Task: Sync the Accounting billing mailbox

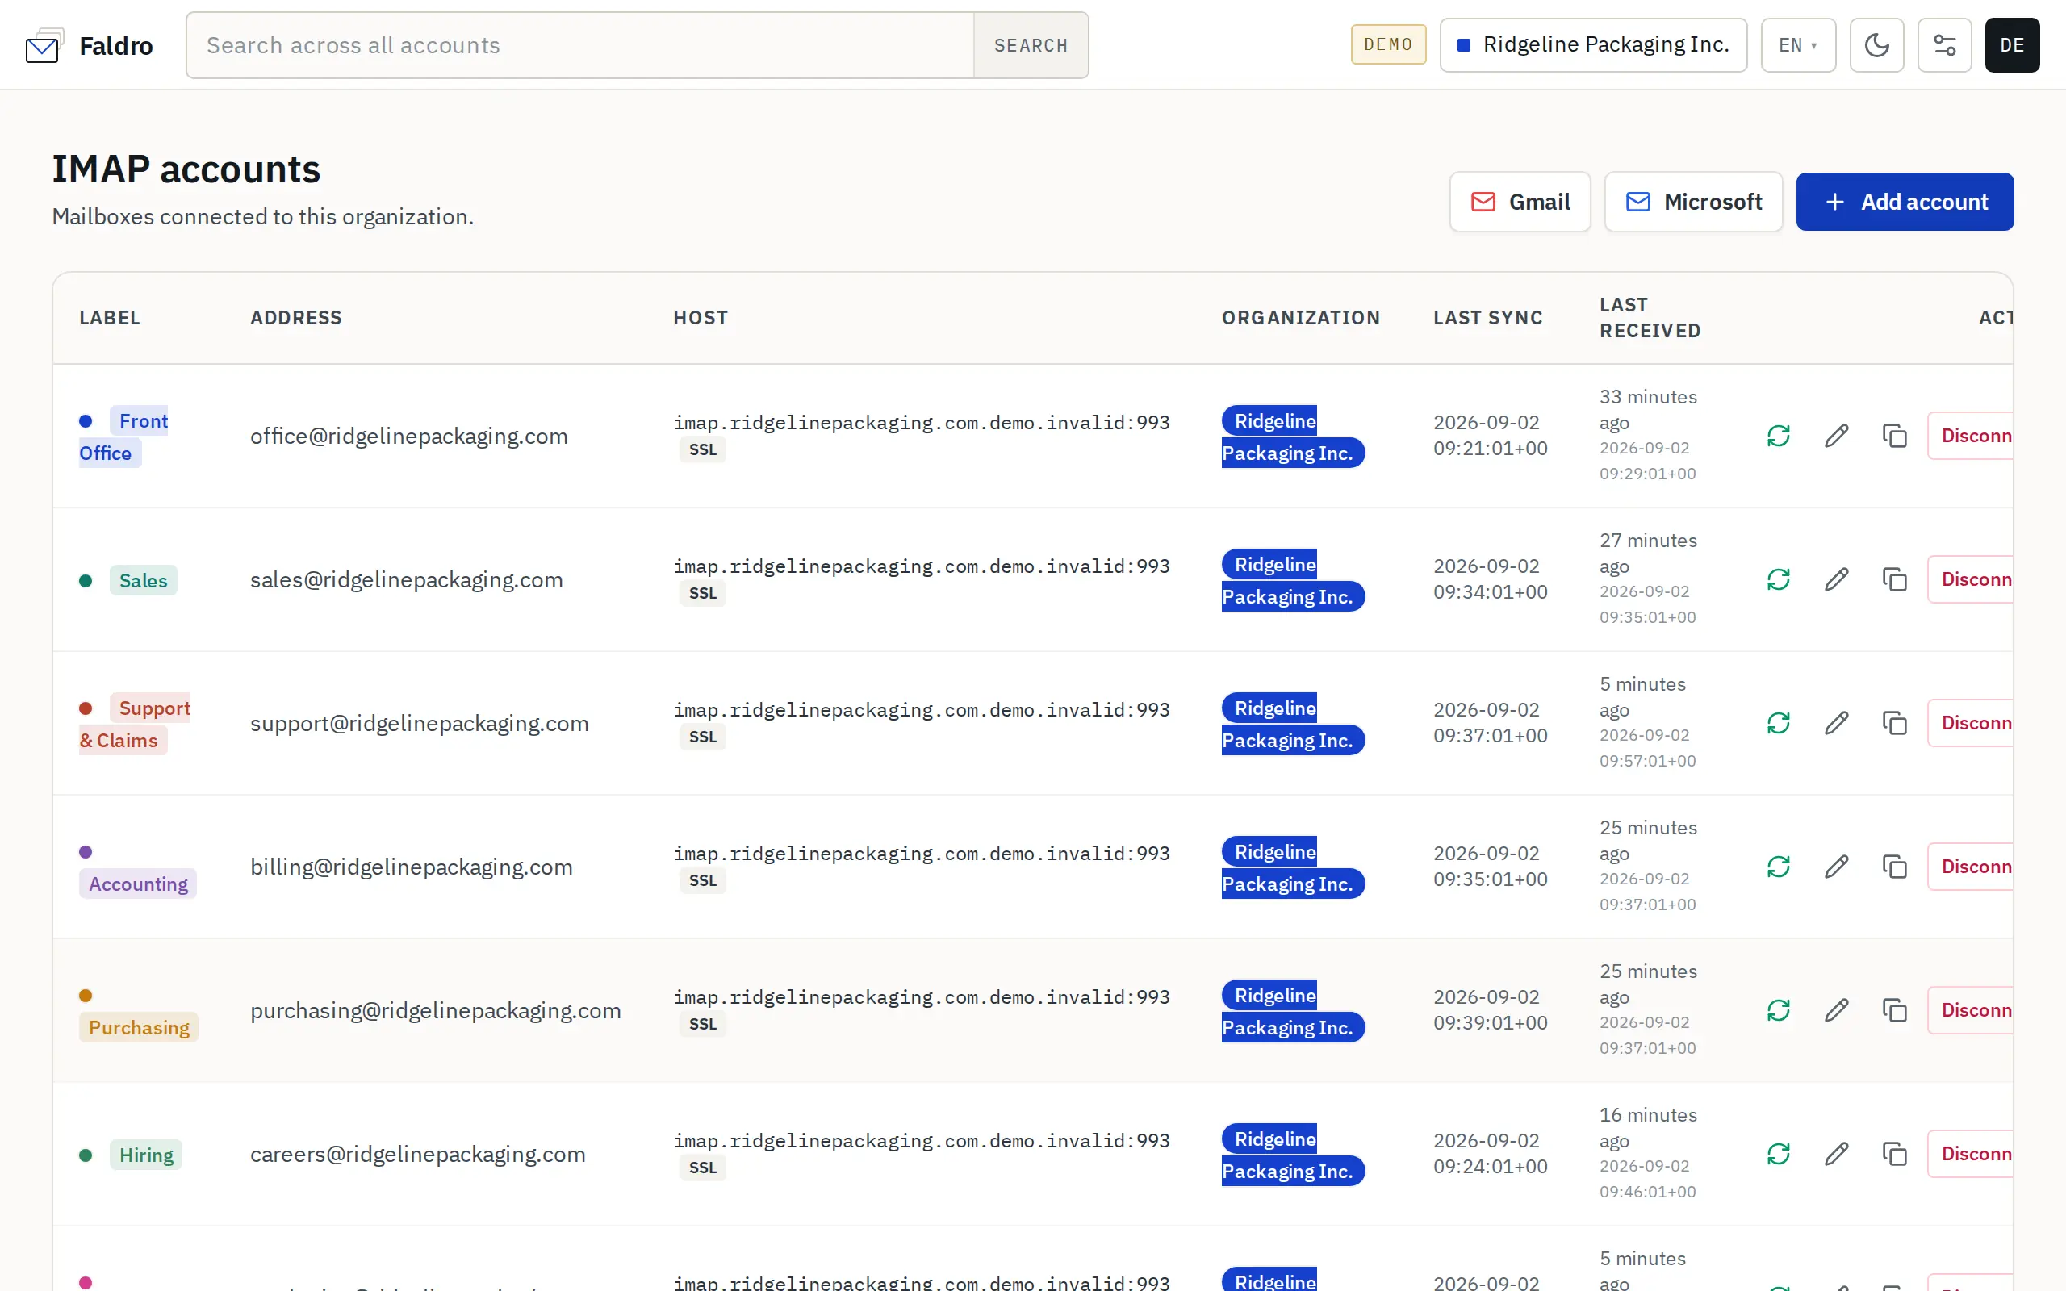Action: click(1779, 867)
